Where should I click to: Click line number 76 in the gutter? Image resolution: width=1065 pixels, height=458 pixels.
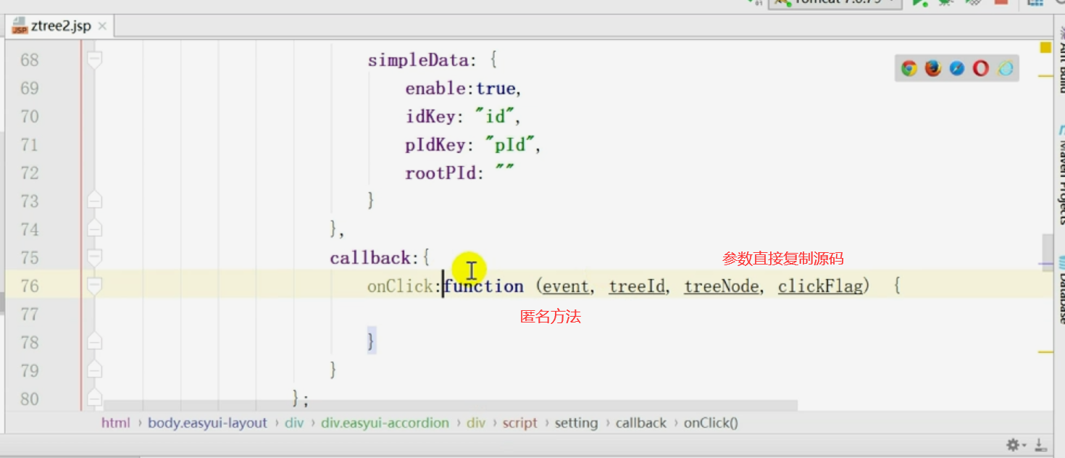tap(30, 286)
